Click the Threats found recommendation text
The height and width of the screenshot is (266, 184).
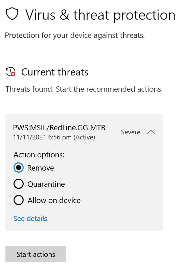[x=84, y=89]
